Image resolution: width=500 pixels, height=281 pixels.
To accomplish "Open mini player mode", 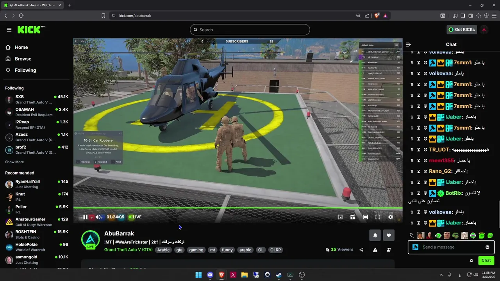I will 340,217.
